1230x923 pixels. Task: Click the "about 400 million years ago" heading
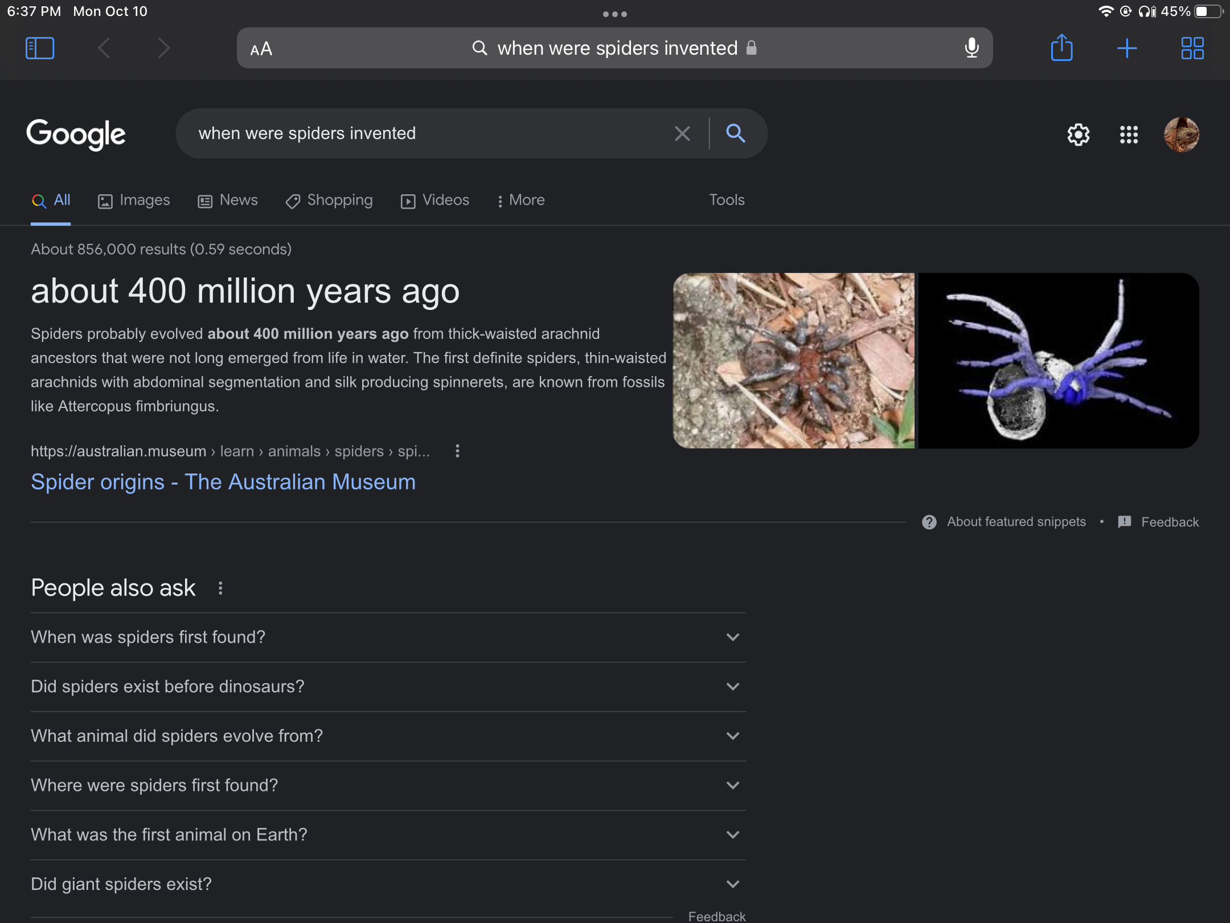[245, 291]
